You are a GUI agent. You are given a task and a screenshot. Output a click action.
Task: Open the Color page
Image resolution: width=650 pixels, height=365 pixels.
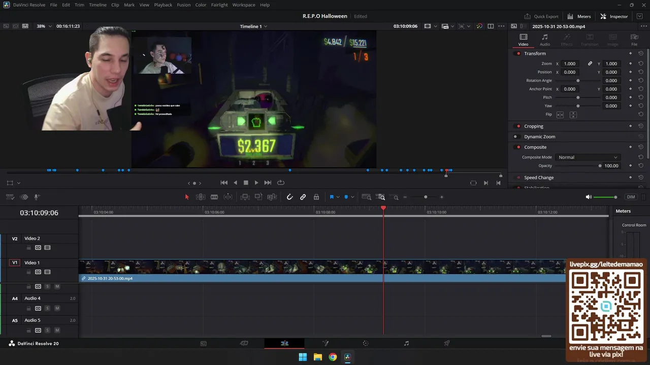click(366, 343)
